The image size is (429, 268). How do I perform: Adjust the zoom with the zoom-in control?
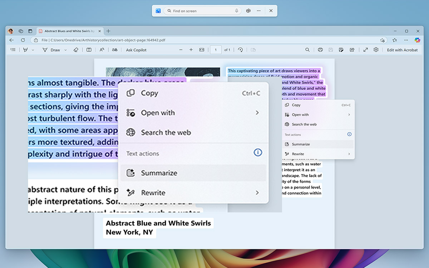(x=191, y=50)
